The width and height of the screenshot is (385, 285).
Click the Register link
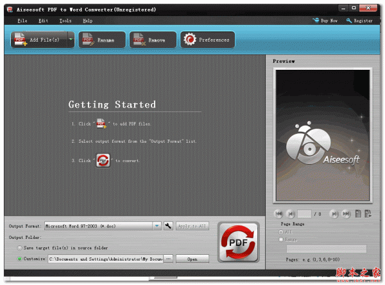point(359,21)
